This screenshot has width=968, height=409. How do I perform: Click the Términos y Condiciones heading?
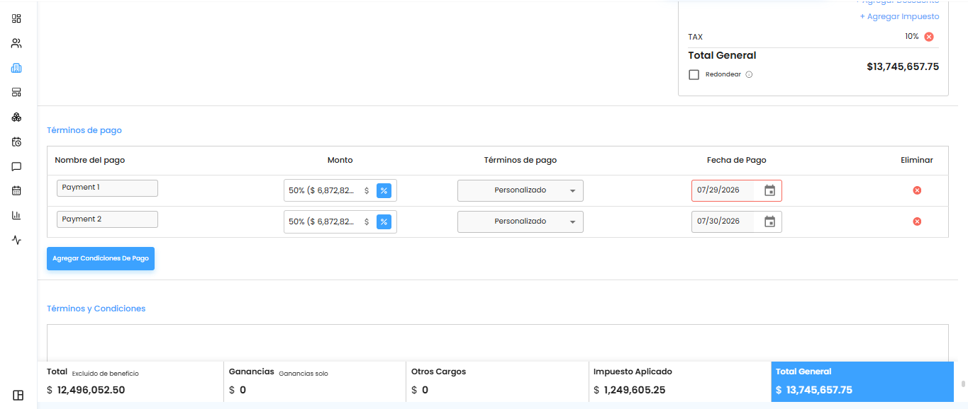tap(96, 309)
